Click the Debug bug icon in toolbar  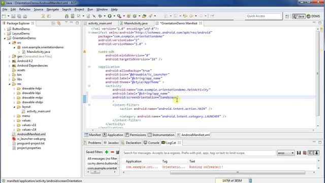[x=100, y=16]
